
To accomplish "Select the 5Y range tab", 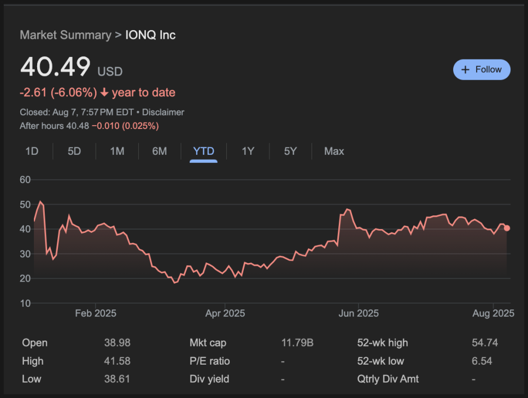I will (x=290, y=151).
